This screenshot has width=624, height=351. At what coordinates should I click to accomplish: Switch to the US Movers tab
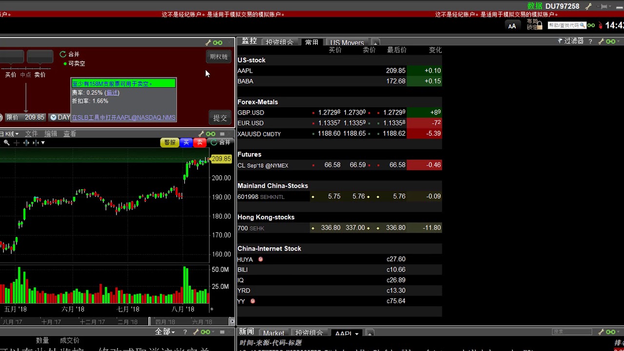click(347, 42)
